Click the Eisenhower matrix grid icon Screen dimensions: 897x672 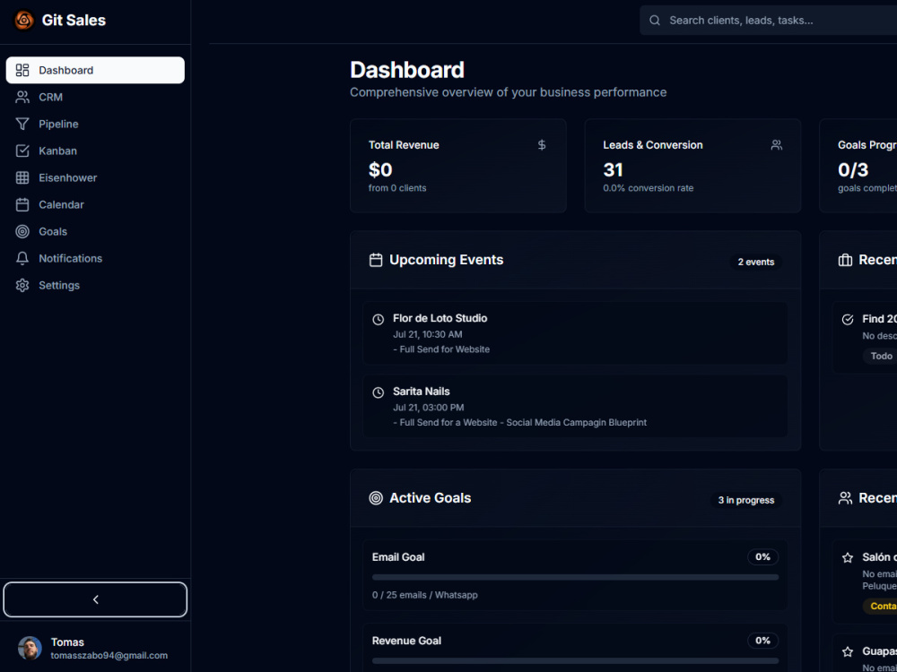(x=22, y=177)
